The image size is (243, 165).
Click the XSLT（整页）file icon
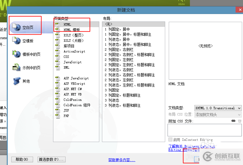58,35
